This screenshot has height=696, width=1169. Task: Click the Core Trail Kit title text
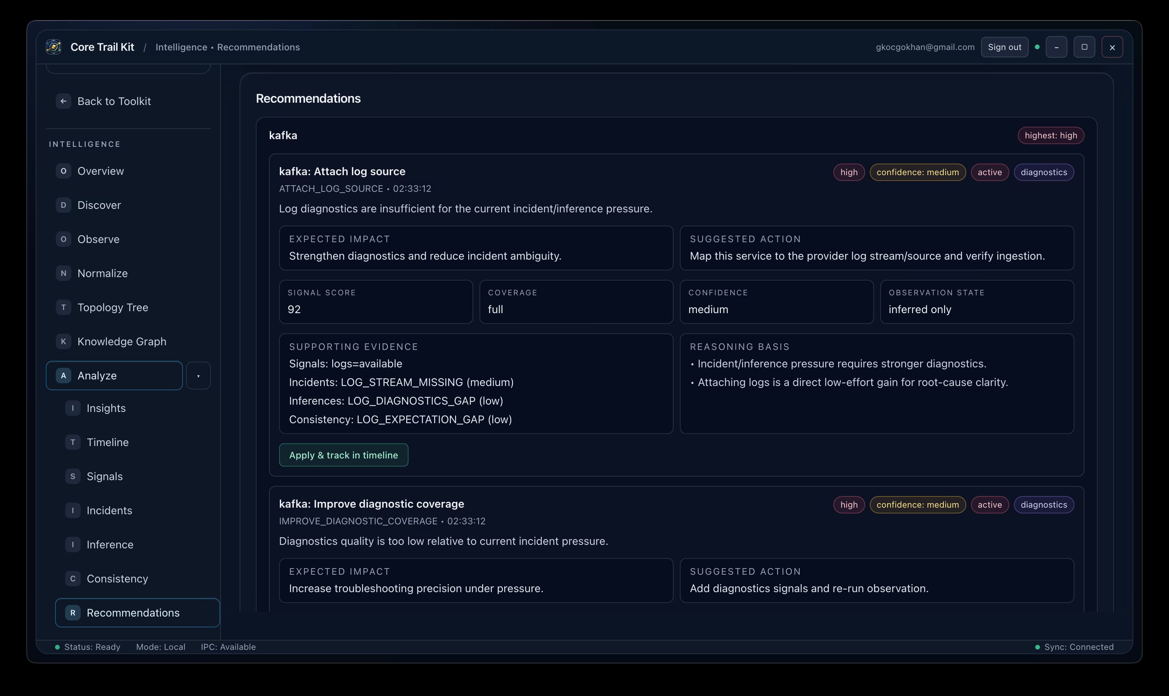click(x=102, y=47)
